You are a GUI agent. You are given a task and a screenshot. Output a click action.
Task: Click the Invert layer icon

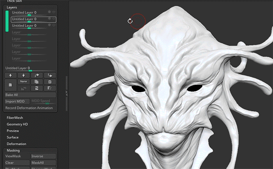[50, 88]
